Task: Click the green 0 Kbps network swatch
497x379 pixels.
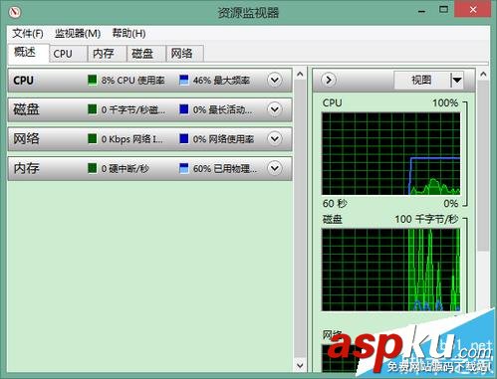Action: [93, 138]
